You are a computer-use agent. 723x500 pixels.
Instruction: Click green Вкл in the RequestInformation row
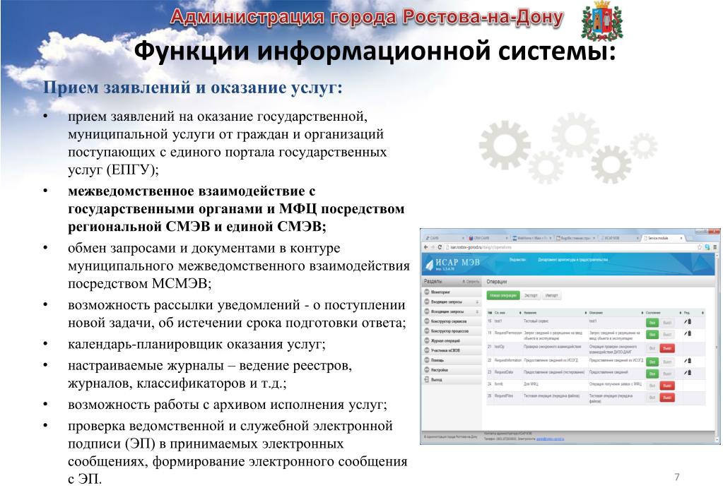coord(652,362)
